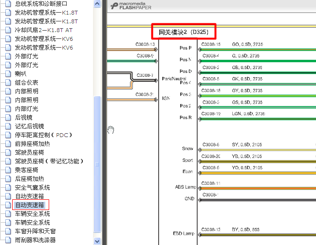Viewport: 316px width, 245px height.
Task: Select 乘客座椅 tree item
Action: pyautogui.click(x=26, y=170)
